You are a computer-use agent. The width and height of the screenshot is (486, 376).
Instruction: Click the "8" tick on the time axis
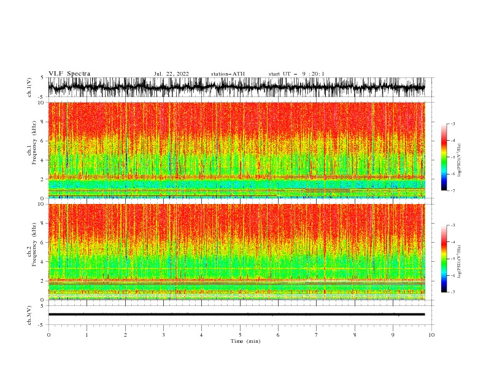pyautogui.click(x=355, y=335)
